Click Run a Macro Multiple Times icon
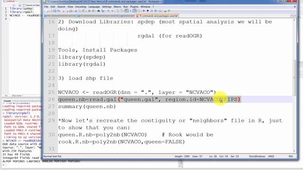This screenshot has width=303, height=170. [156, 11]
